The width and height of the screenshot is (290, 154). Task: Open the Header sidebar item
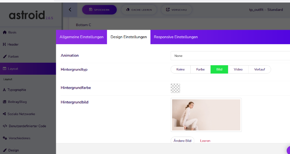(28, 44)
